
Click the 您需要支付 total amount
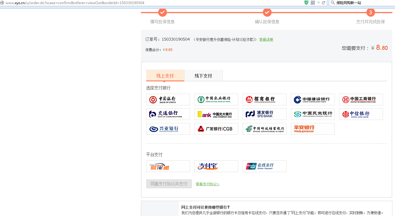tap(380, 48)
